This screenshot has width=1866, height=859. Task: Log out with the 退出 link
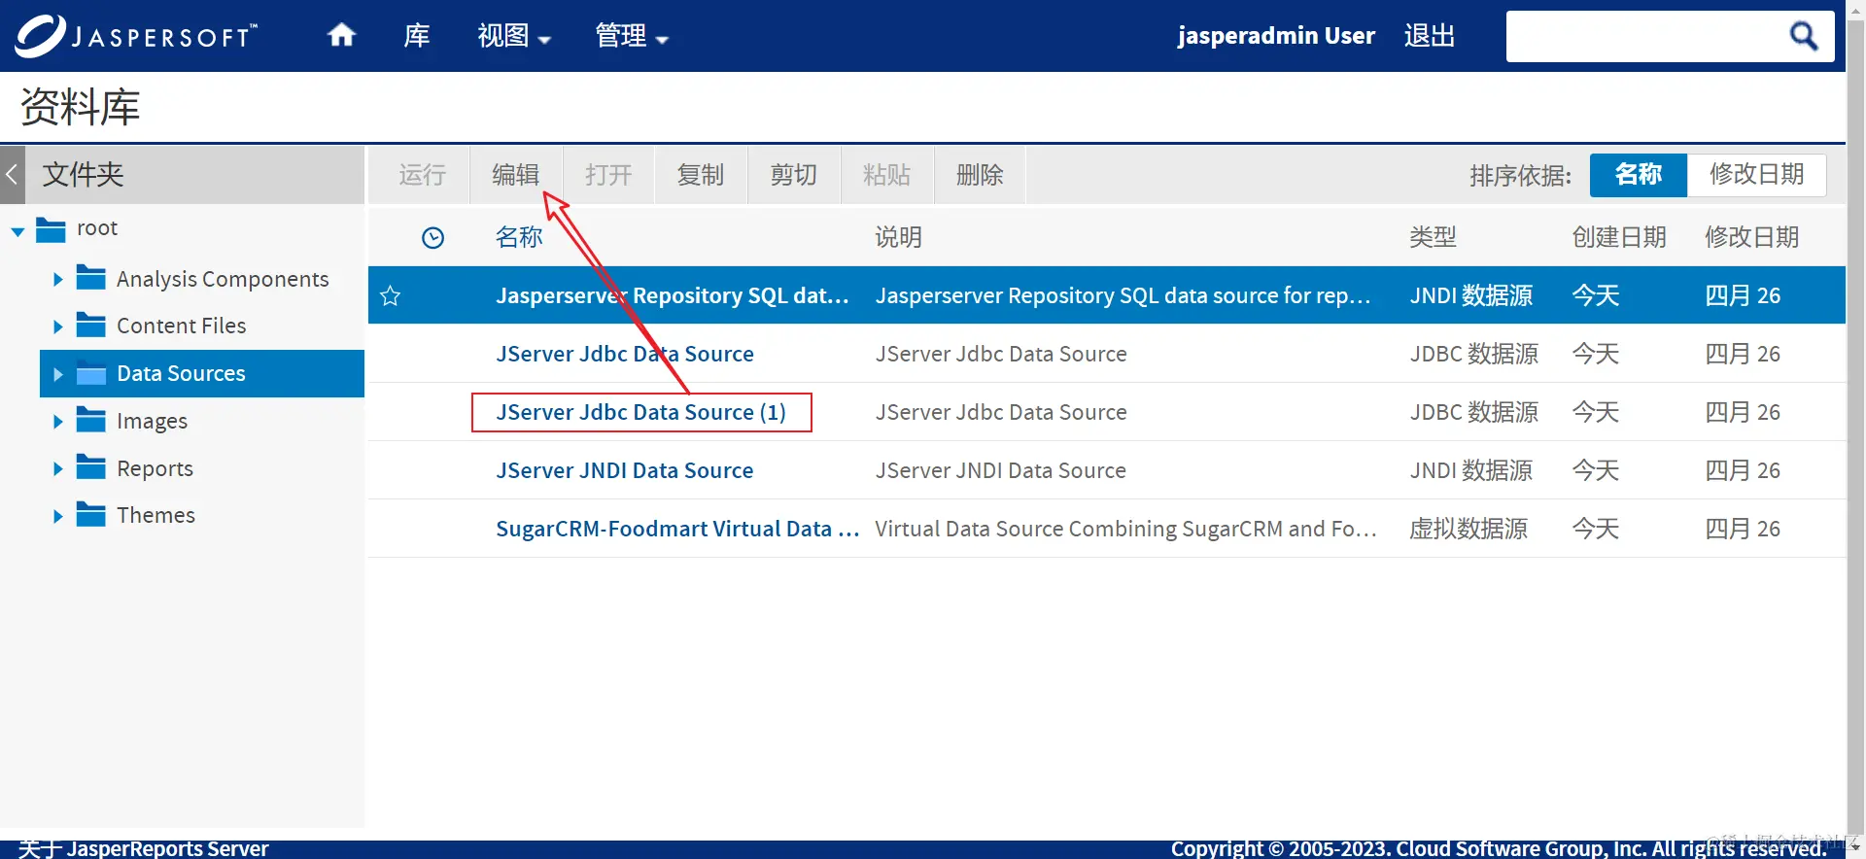click(1430, 36)
